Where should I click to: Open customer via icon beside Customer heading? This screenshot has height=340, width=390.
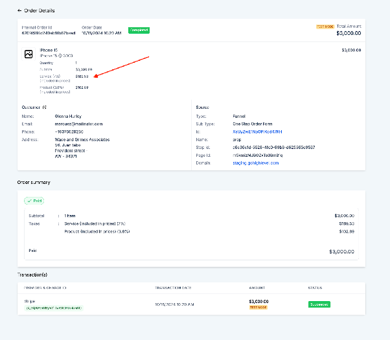click(44, 108)
